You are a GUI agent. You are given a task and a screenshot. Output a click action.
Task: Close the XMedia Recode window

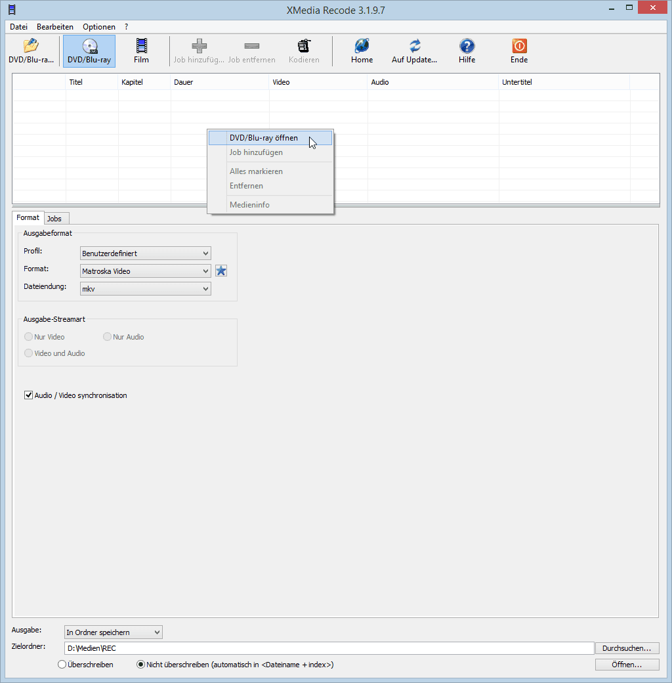click(x=652, y=7)
